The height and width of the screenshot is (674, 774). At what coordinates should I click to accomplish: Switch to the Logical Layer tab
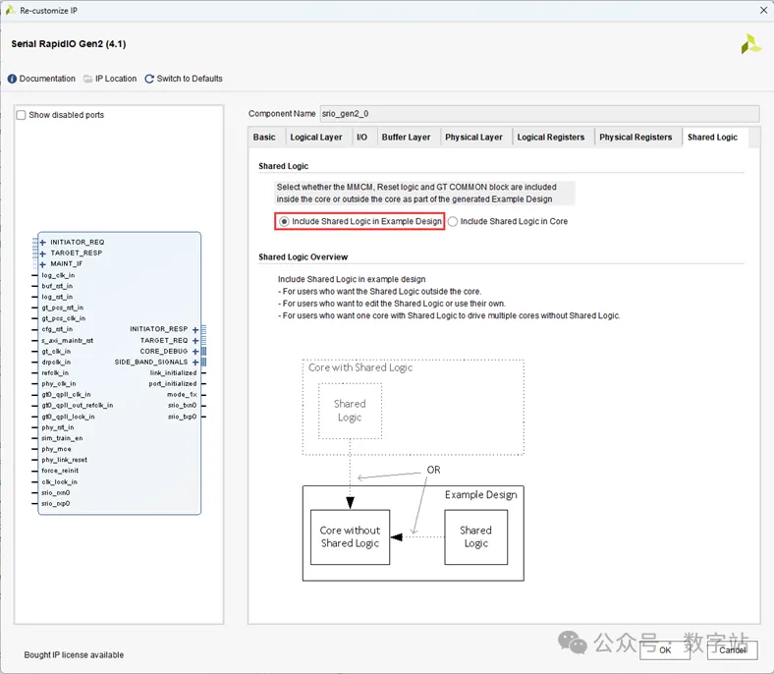[x=316, y=138]
